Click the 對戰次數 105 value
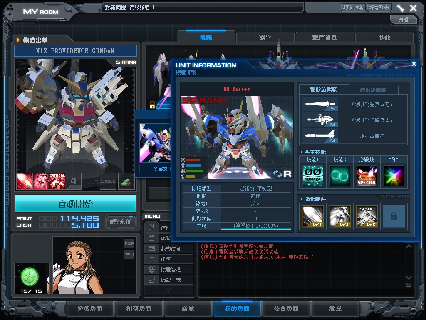The height and width of the screenshot is (320, 426). (x=256, y=218)
